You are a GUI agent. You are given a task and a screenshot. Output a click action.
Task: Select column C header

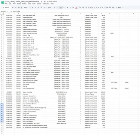point(34,13)
